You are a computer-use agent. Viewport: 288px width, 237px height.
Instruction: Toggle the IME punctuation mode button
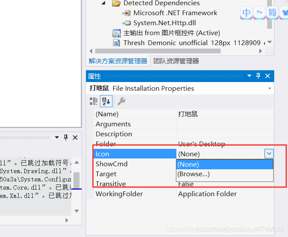pos(259,13)
